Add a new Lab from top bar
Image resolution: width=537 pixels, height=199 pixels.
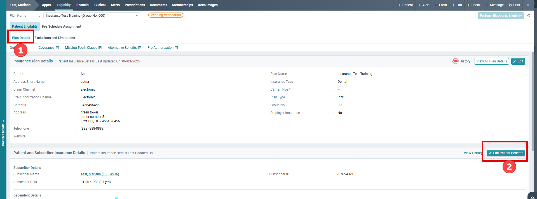457,5
